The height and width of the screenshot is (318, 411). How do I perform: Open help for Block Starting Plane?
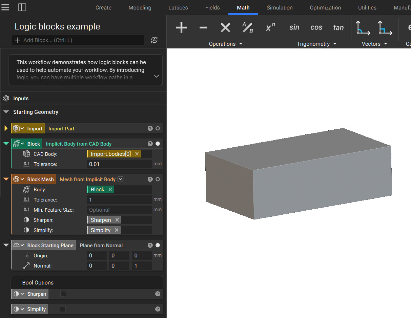coord(150,246)
